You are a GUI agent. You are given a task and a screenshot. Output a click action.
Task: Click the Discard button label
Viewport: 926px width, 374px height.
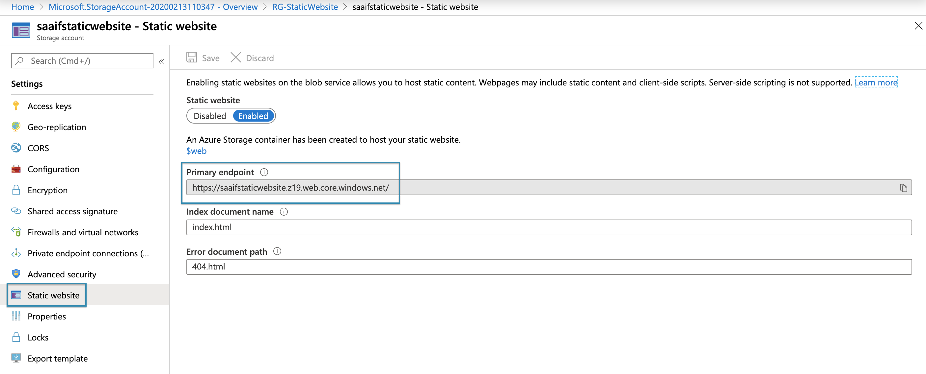pyautogui.click(x=260, y=58)
